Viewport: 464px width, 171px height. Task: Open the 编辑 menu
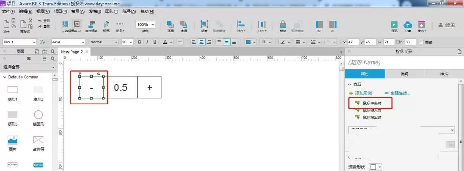[26, 12]
